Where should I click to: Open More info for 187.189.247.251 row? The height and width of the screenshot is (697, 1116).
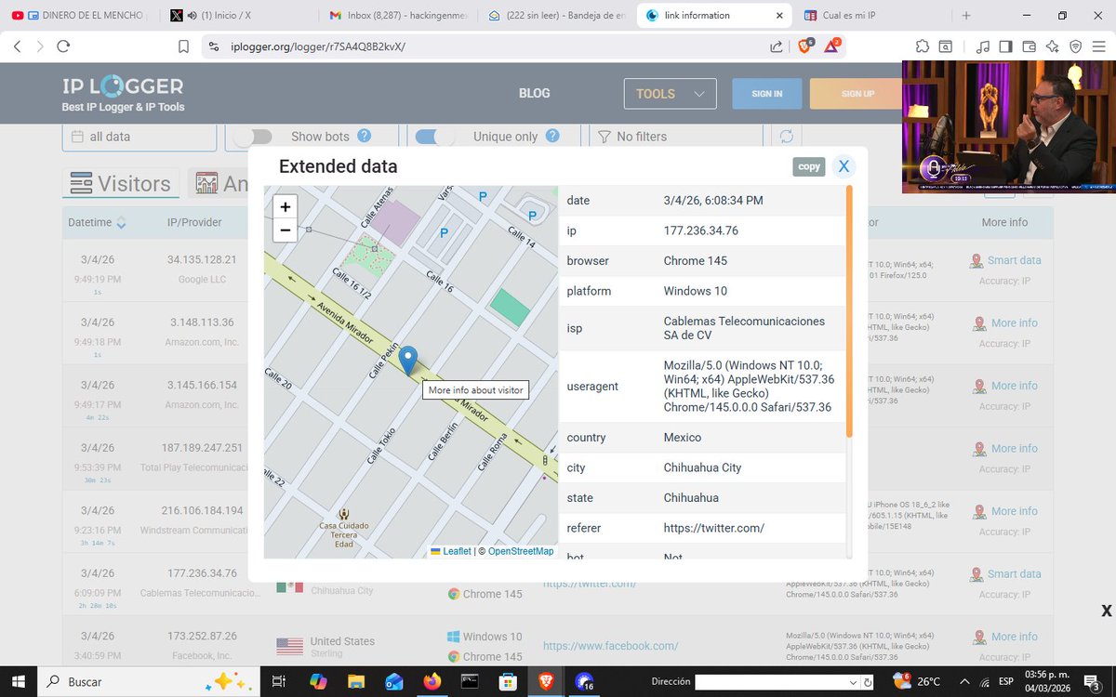(x=1004, y=449)
